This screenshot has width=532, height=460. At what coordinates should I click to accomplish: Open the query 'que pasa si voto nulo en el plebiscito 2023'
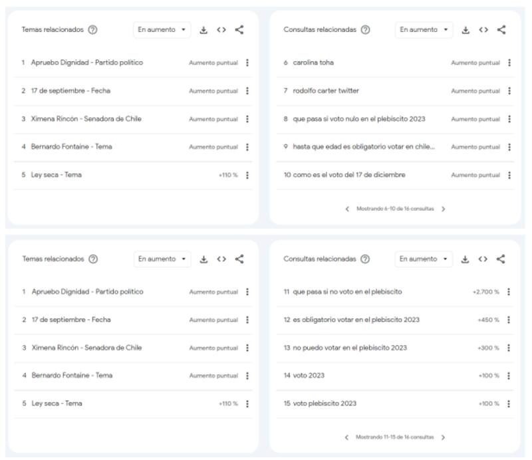(358, 119)
